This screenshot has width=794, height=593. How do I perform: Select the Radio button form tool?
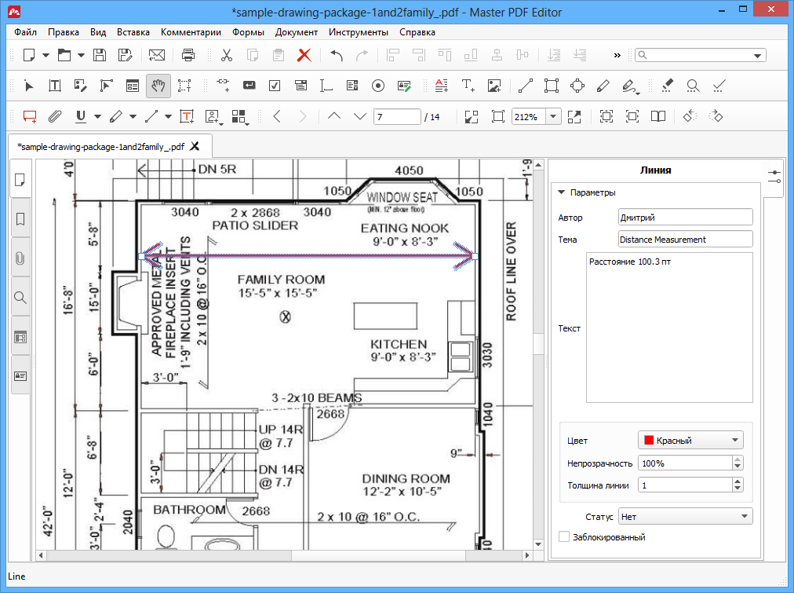pos(377,86)
